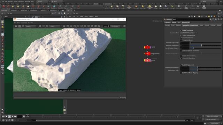
Task: Open Render View settings gear icon
Action: pos(124,26)
